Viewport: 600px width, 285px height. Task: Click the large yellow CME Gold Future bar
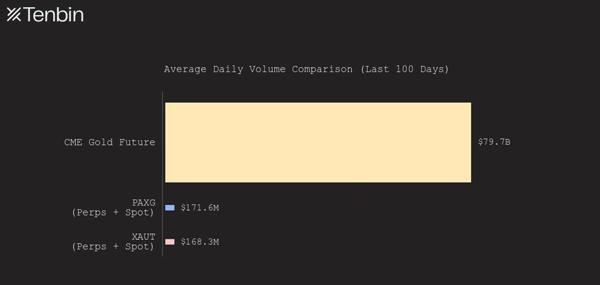coord(318,142)
